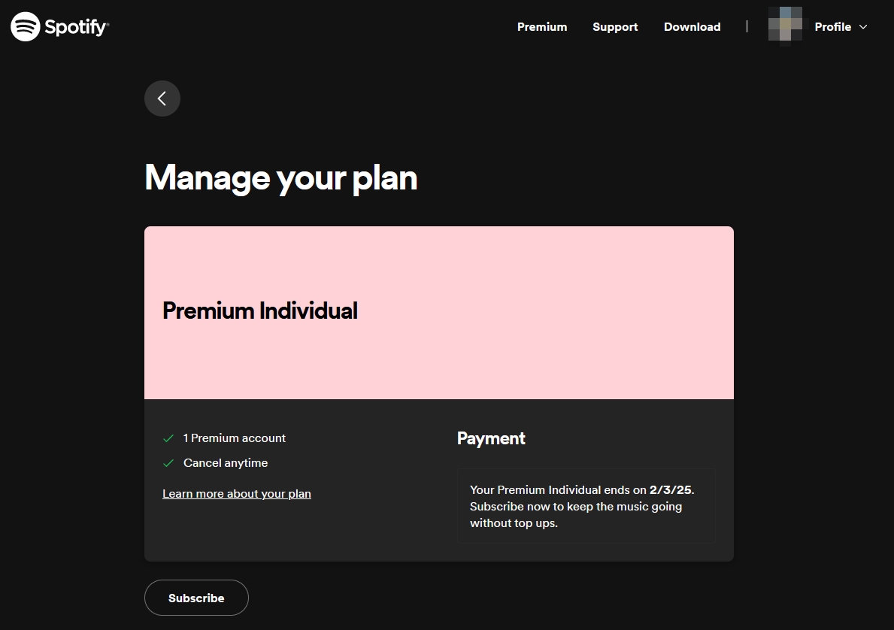Go to the Download page
This screenshot has width=894, height=630.
692,27
